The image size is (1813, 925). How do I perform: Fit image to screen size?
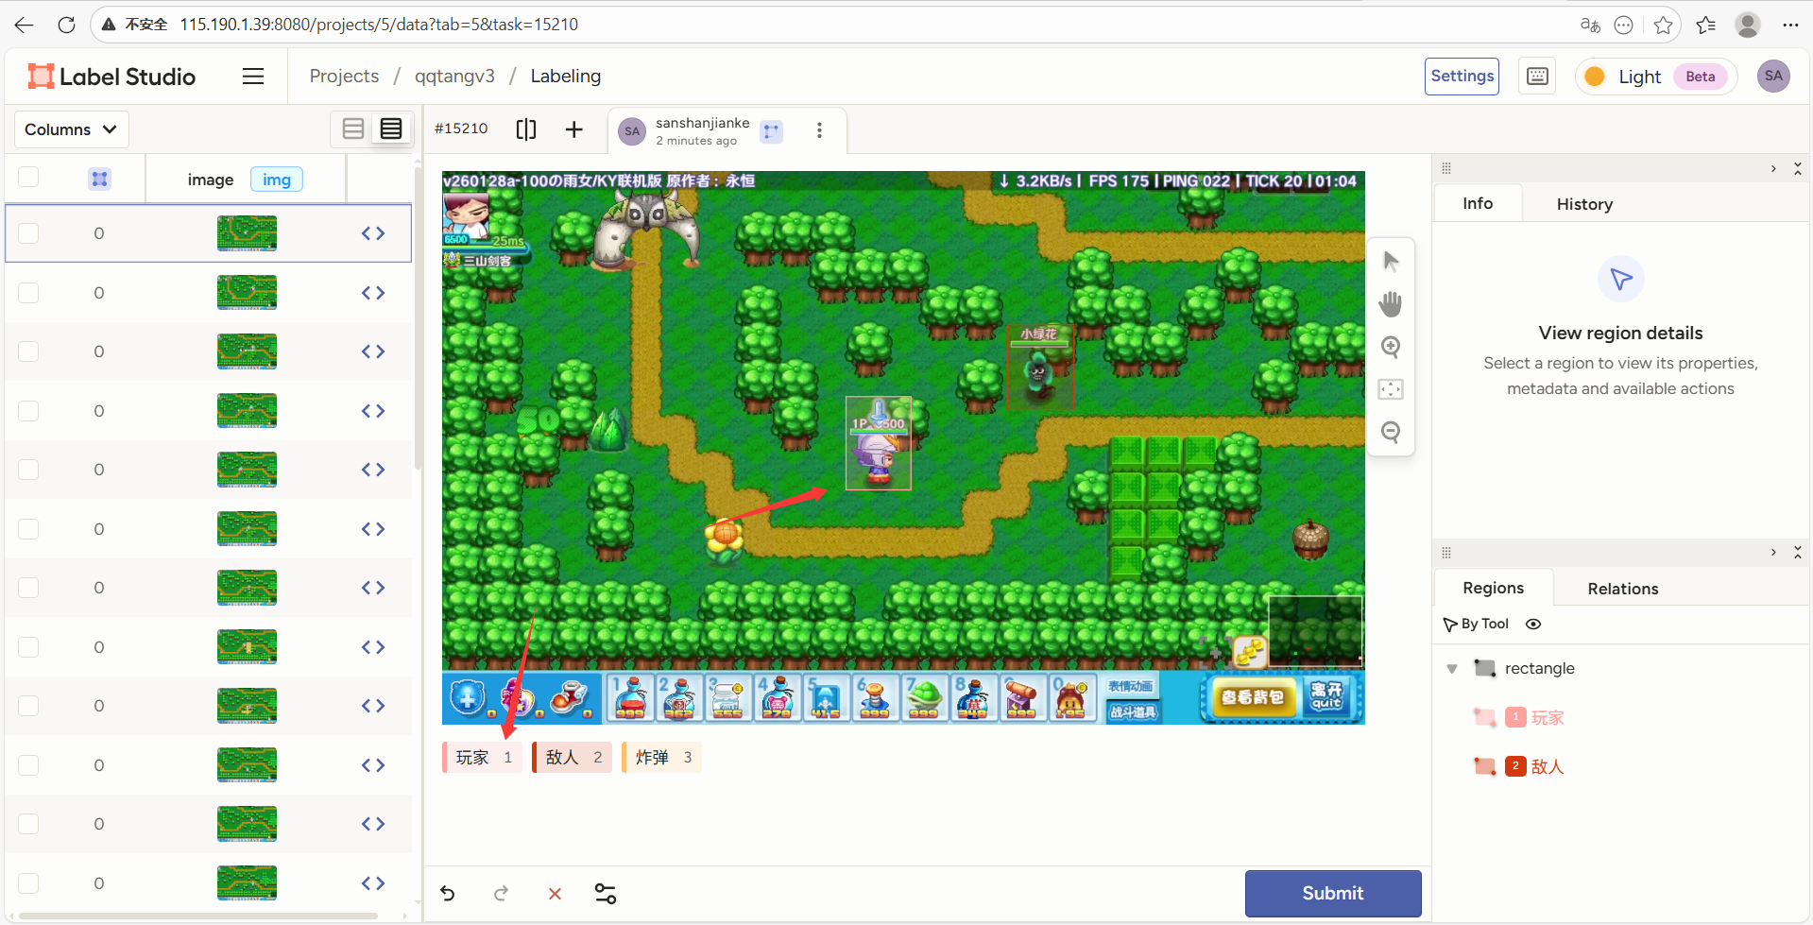[x=1390, y=389]
